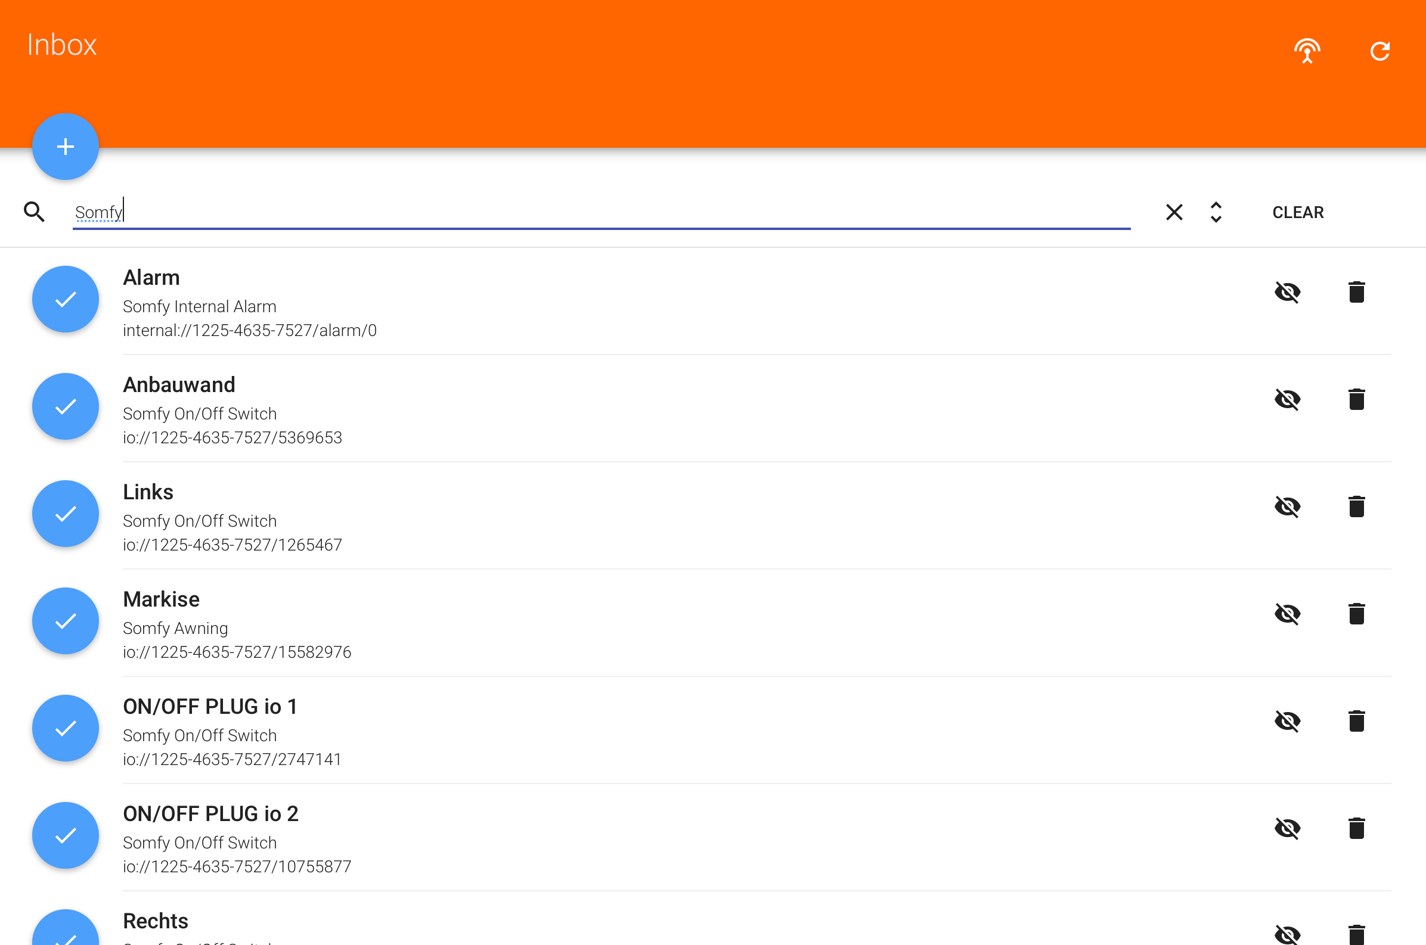Delete the Anbauwand entry
The image size is (1426, 945).
click(1356, 400)
